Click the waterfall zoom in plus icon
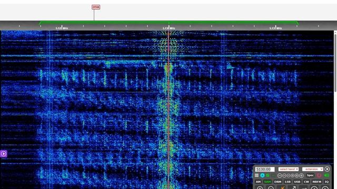 click(260, 187)
